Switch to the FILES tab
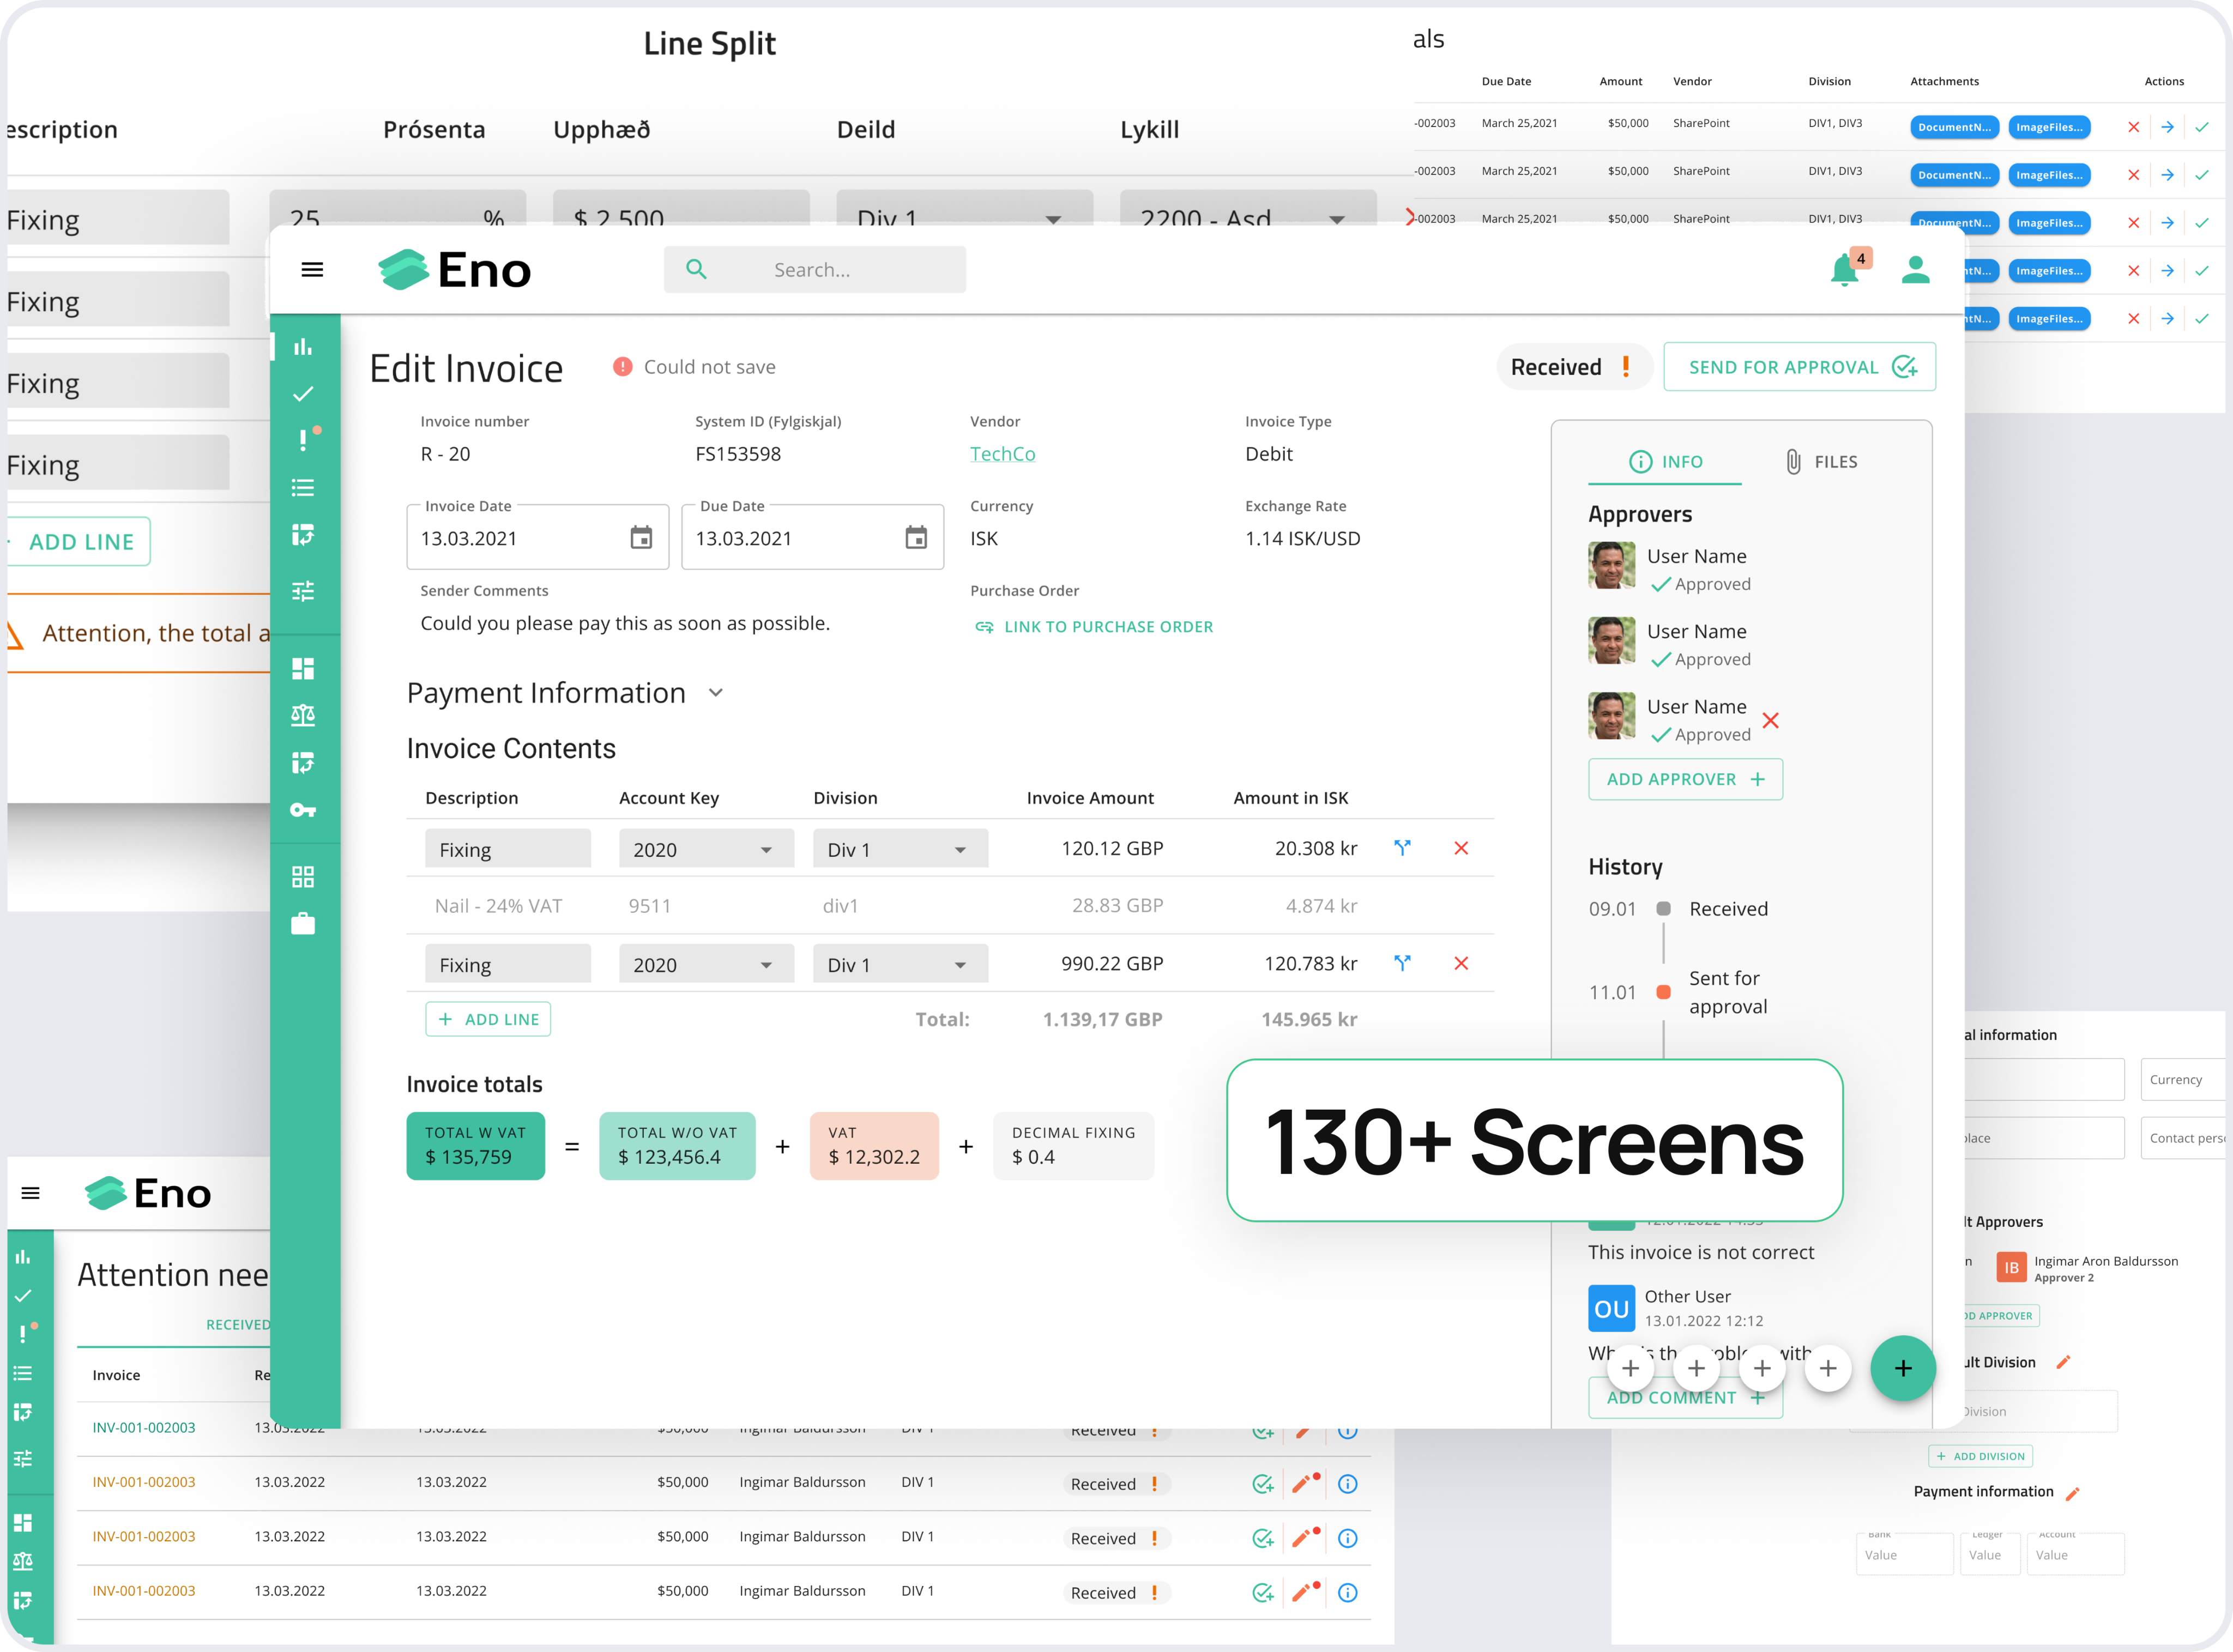Image resolution: width=2233 pixels, height=1652 pixels. pyautogui.click(x=1821, y=462)
